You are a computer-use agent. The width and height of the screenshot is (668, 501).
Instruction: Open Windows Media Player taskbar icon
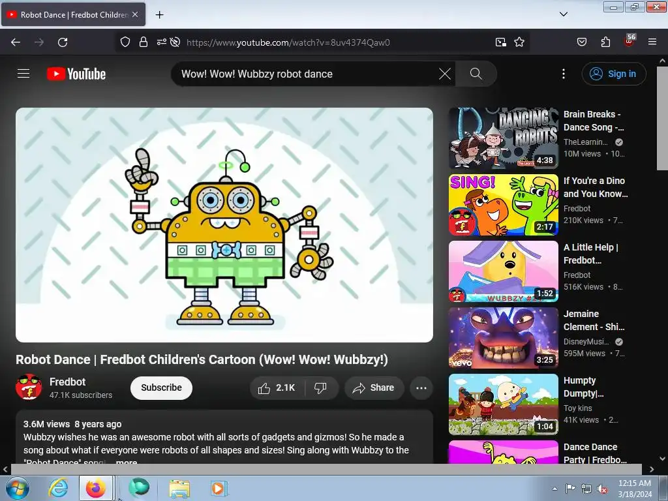pyautogui.click(x=219, y=488)
